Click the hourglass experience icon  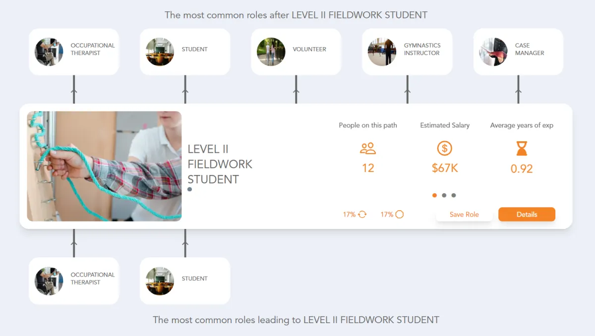tap(521, 149)
